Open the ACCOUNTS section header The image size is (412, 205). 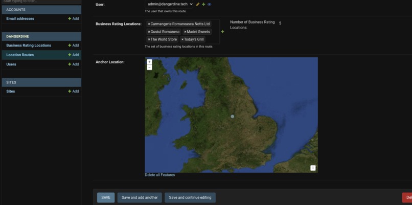pyautogui.click(x=41, y=10)
